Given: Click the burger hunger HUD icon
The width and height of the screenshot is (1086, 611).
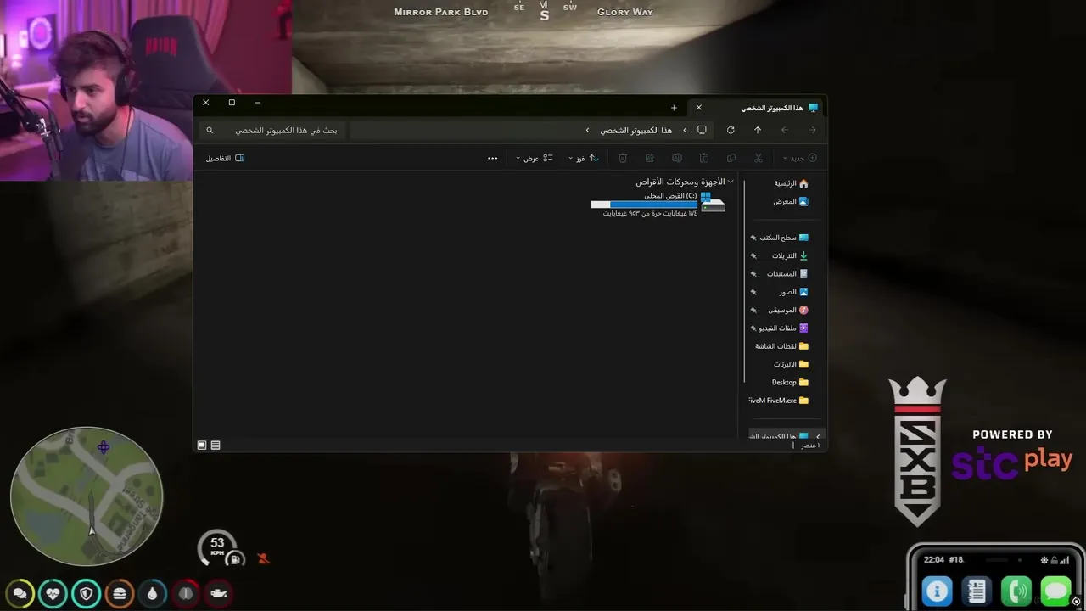Looking at the screenshot, I should coord(120,593).
